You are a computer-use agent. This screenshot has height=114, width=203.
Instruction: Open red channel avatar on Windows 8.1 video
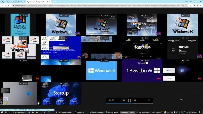pyautogui.click(x=159, y=79)
